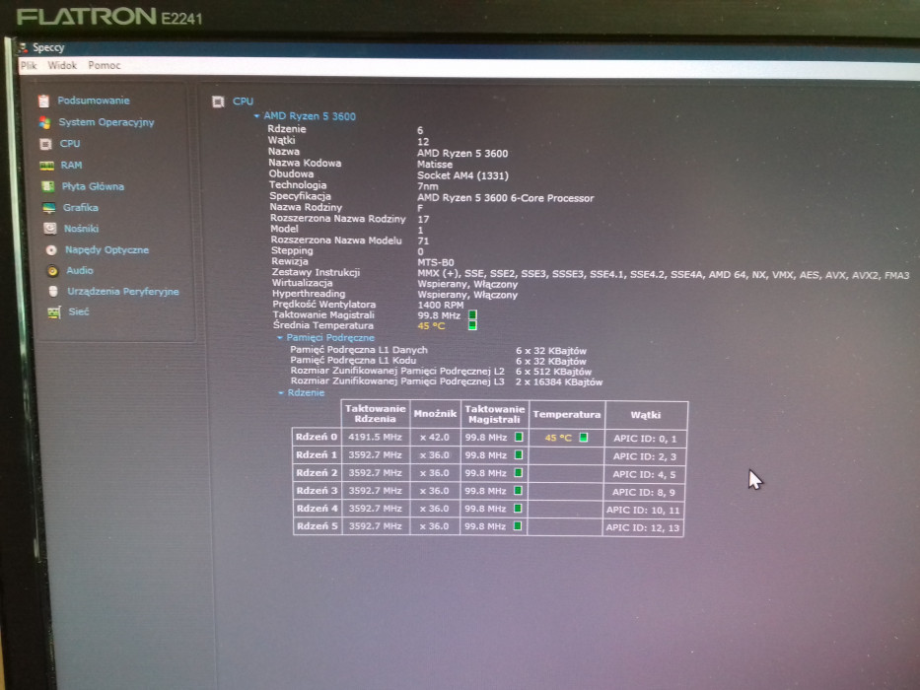This screenshot has height=690, width=920.
Task: Click the x 42.0 multiplier cell
Action: 435,437
